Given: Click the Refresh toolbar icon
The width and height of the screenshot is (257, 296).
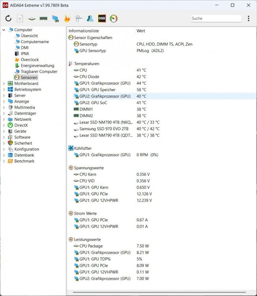Looking at the screenshot, I should pos(9,18).
